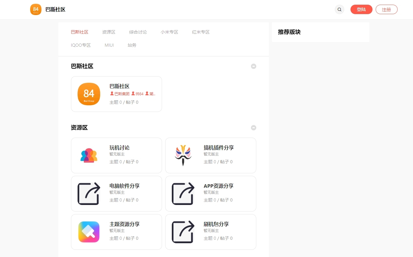
Task: Click the 站务 tab
Action: point(132,45)
